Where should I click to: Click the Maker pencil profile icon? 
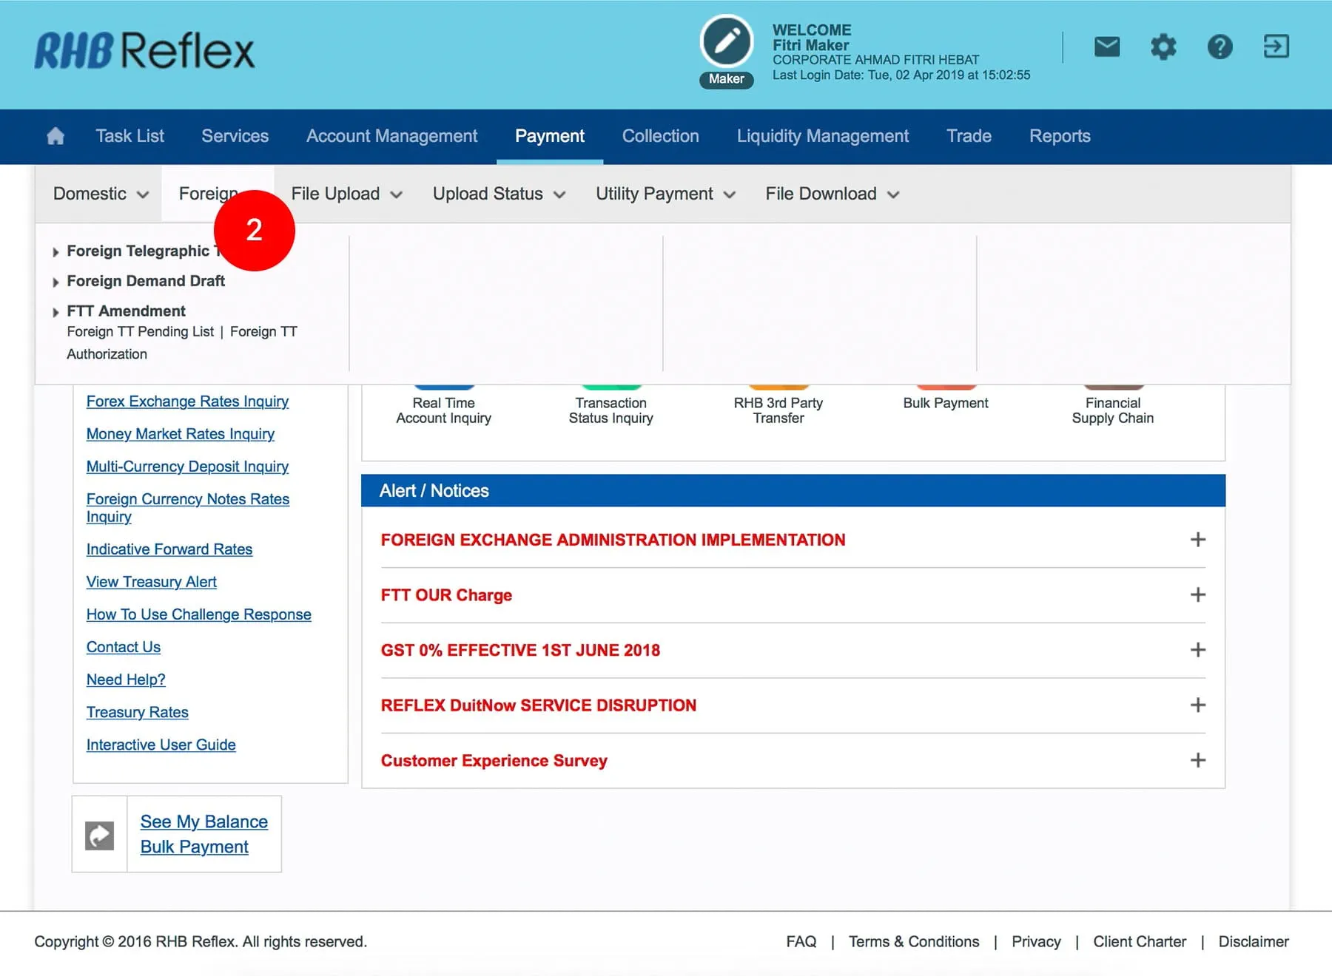point(726,42)
